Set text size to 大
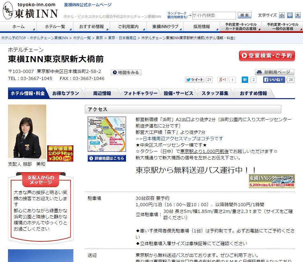 click(x=298, y=15)
